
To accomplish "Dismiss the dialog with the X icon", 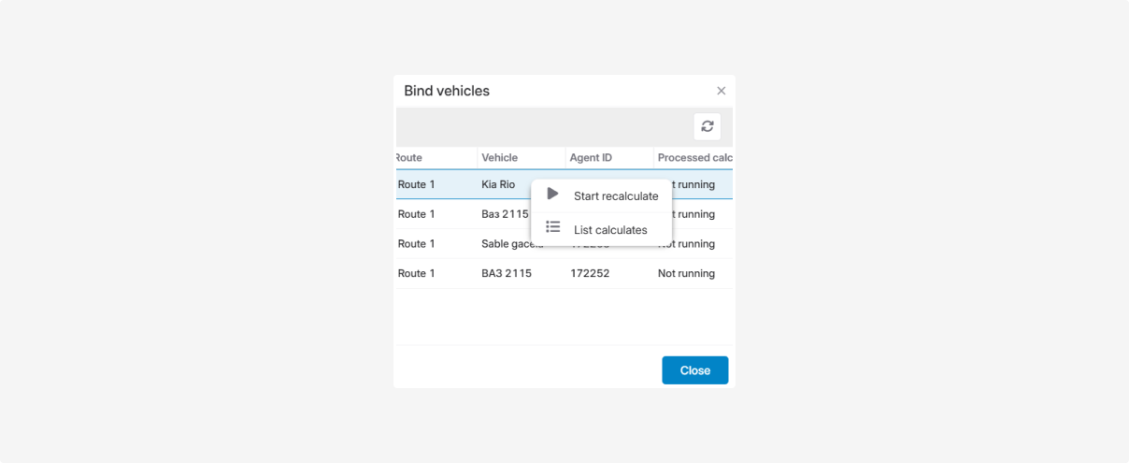I will click(721, 91).
